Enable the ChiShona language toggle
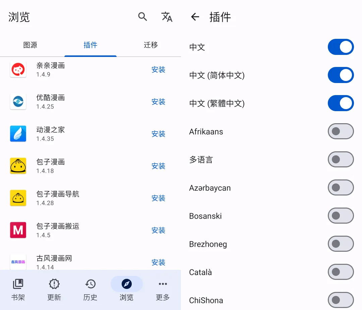 coord(341,300)
